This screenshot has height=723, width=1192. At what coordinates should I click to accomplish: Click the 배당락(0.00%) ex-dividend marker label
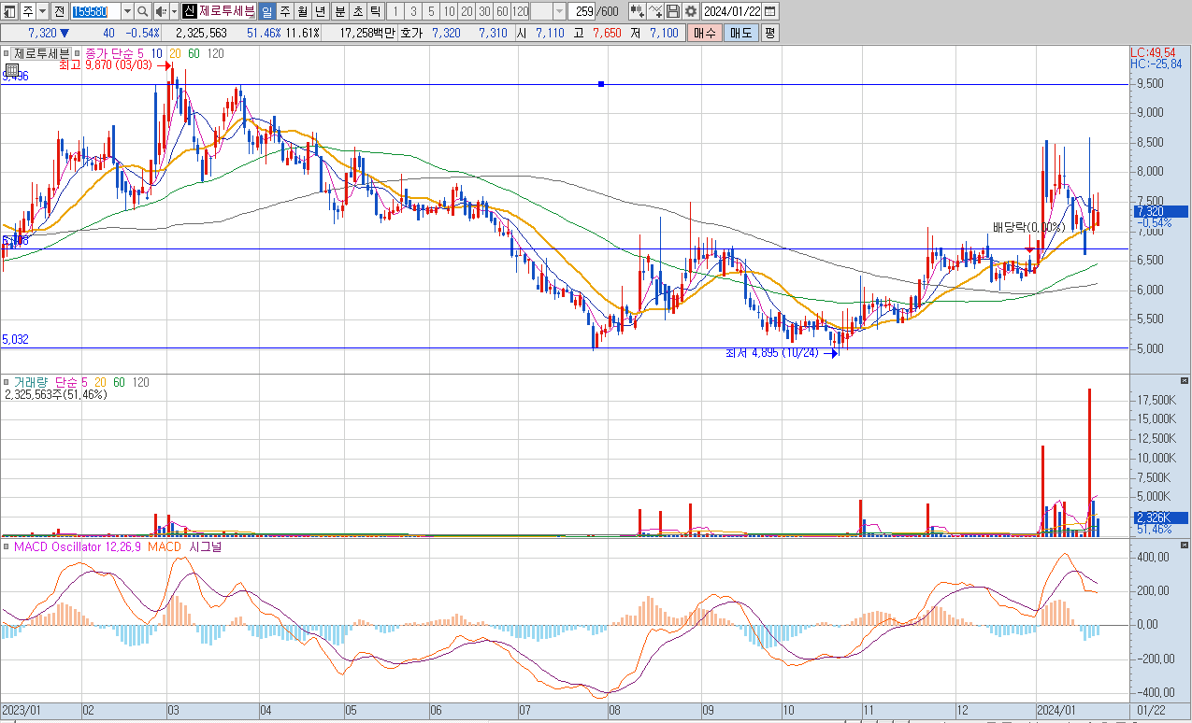click(x=1028, y=227)
